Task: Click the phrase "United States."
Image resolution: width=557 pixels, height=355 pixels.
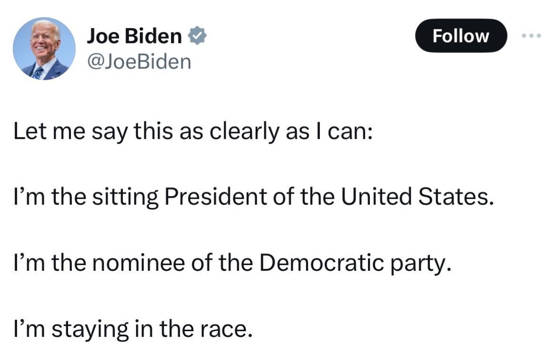Action: [x=412, y=197]
